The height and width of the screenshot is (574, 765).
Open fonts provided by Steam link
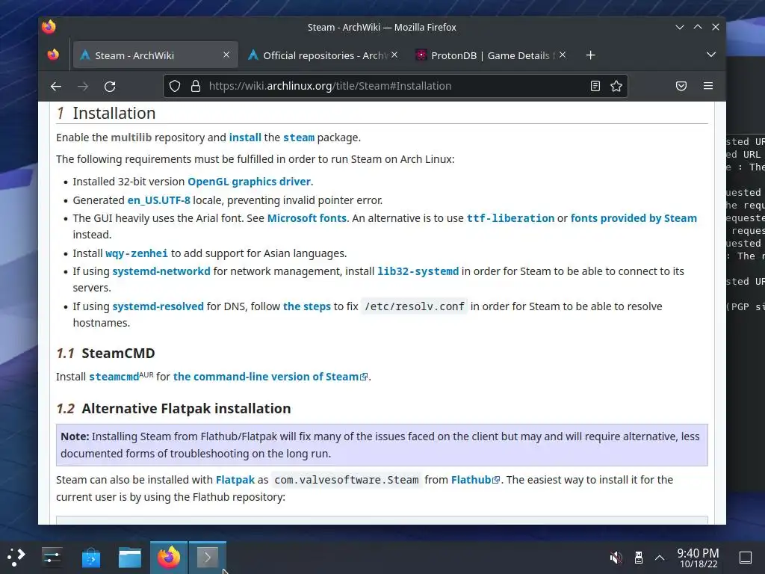click(x=634, y=218)
